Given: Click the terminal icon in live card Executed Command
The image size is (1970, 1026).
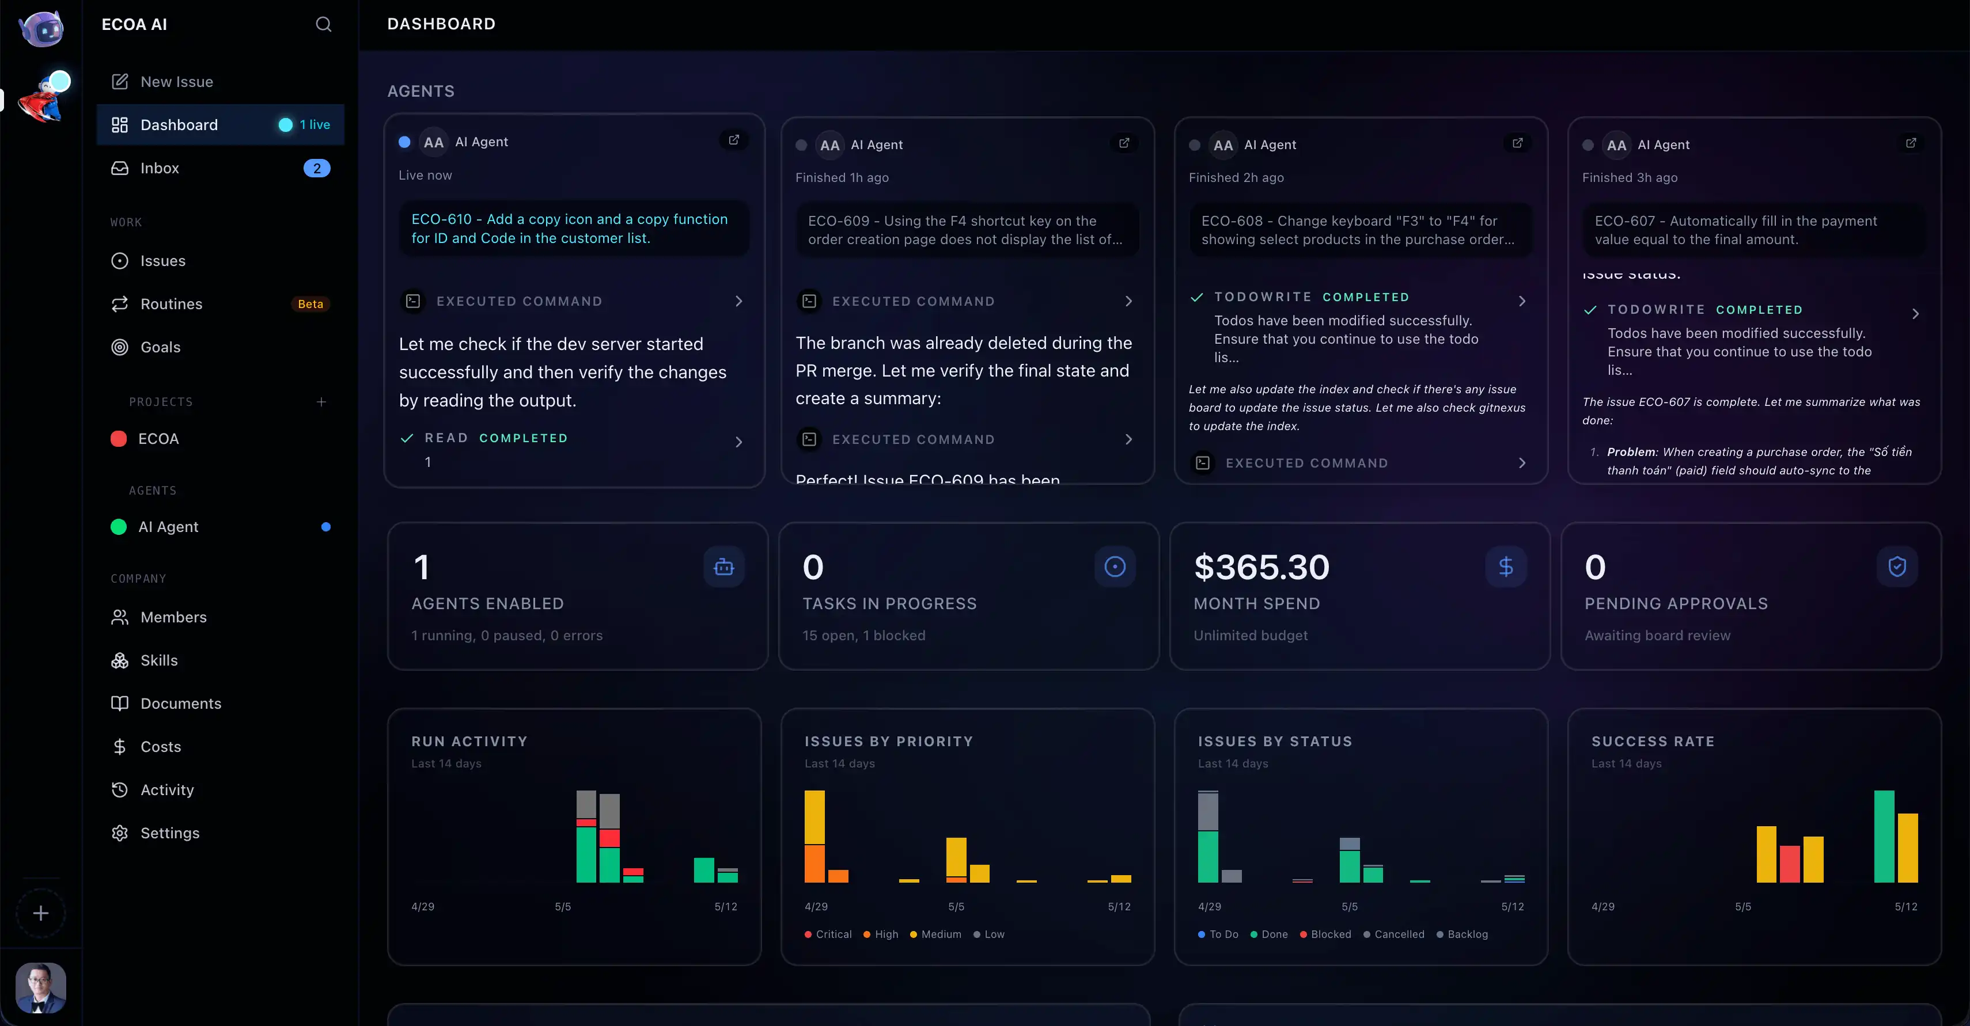Looking at the screenshot, I should (x=413, y=301).
